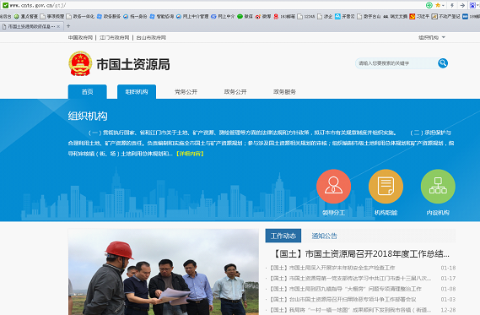The width and height of the screenshot is (480, 315).
Task: Open a new browser tab with plus
Action: point(68,26)
